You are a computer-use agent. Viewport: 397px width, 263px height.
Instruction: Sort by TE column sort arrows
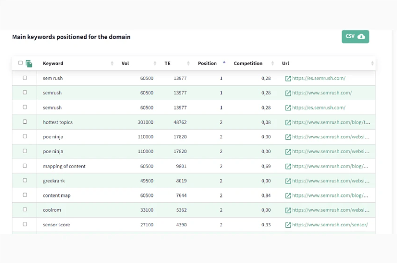(x=188, y=64)
